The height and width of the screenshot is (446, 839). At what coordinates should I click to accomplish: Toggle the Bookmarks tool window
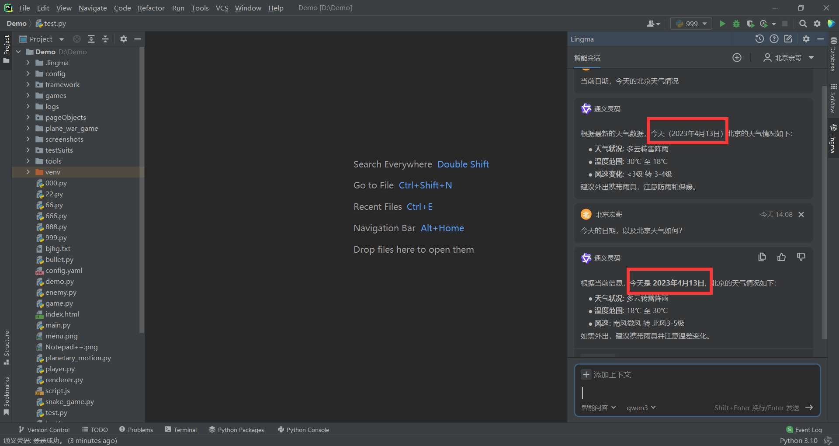[x=6, y=396]
